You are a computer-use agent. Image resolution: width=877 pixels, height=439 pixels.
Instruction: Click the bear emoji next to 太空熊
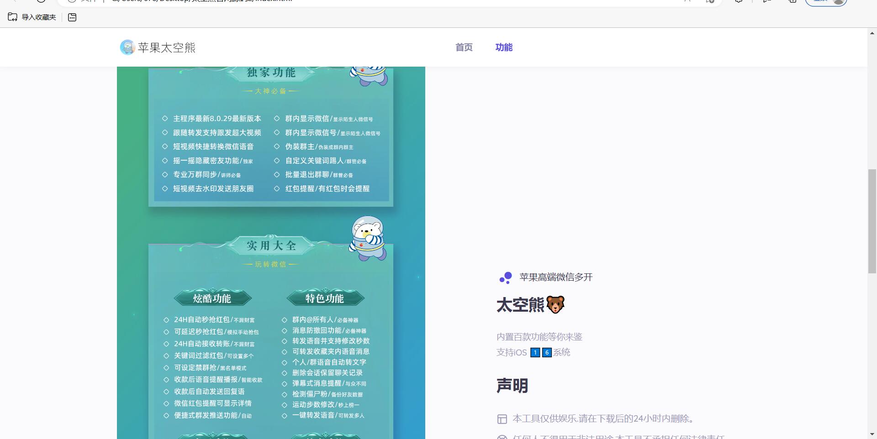tap(555, 304)
